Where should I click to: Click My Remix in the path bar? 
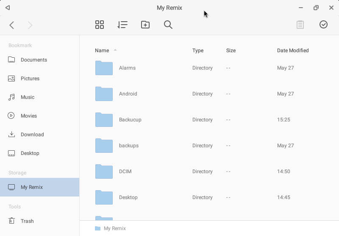point(114,228)
